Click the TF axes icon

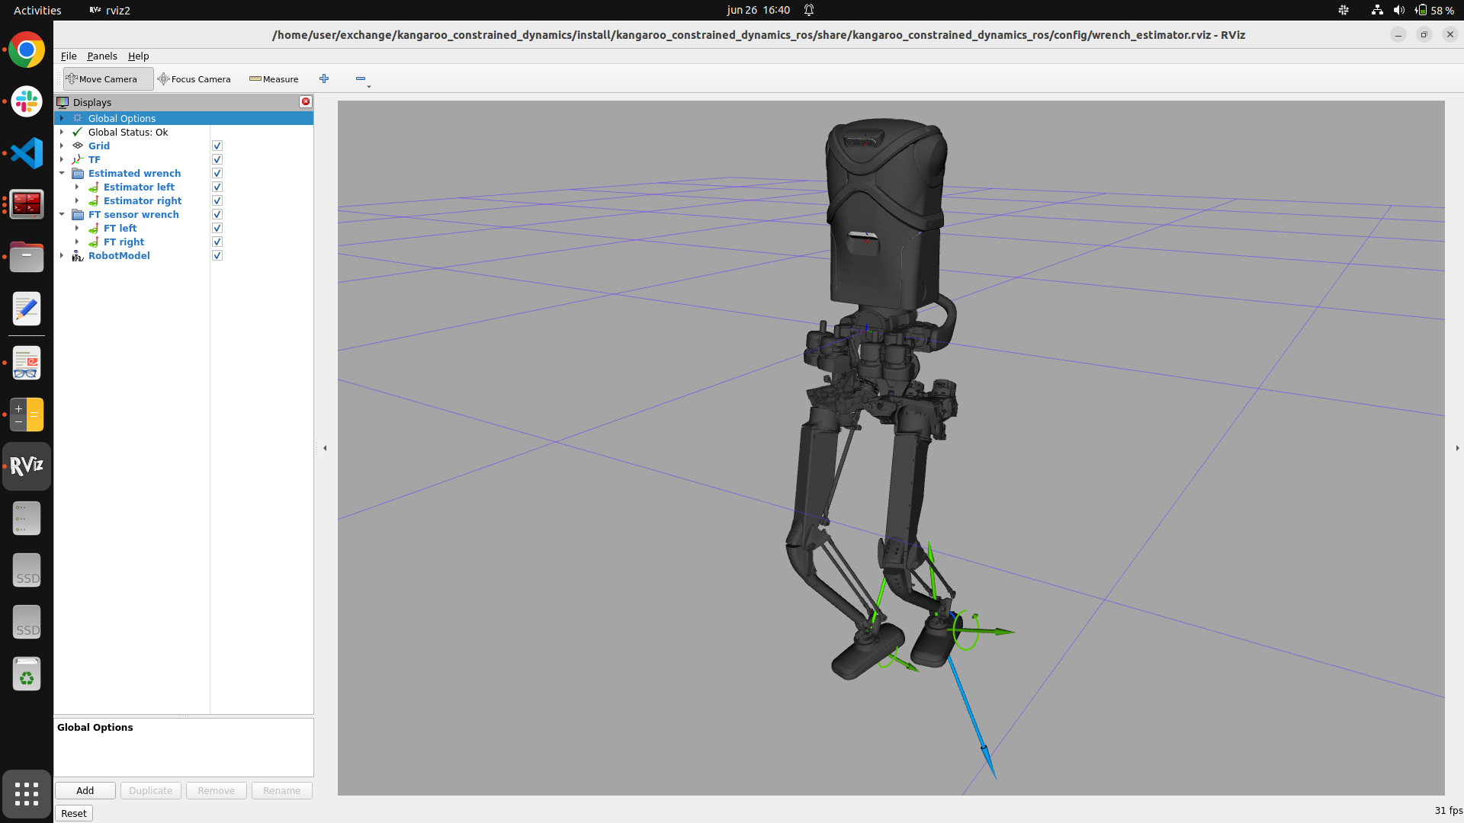[78, 159]
